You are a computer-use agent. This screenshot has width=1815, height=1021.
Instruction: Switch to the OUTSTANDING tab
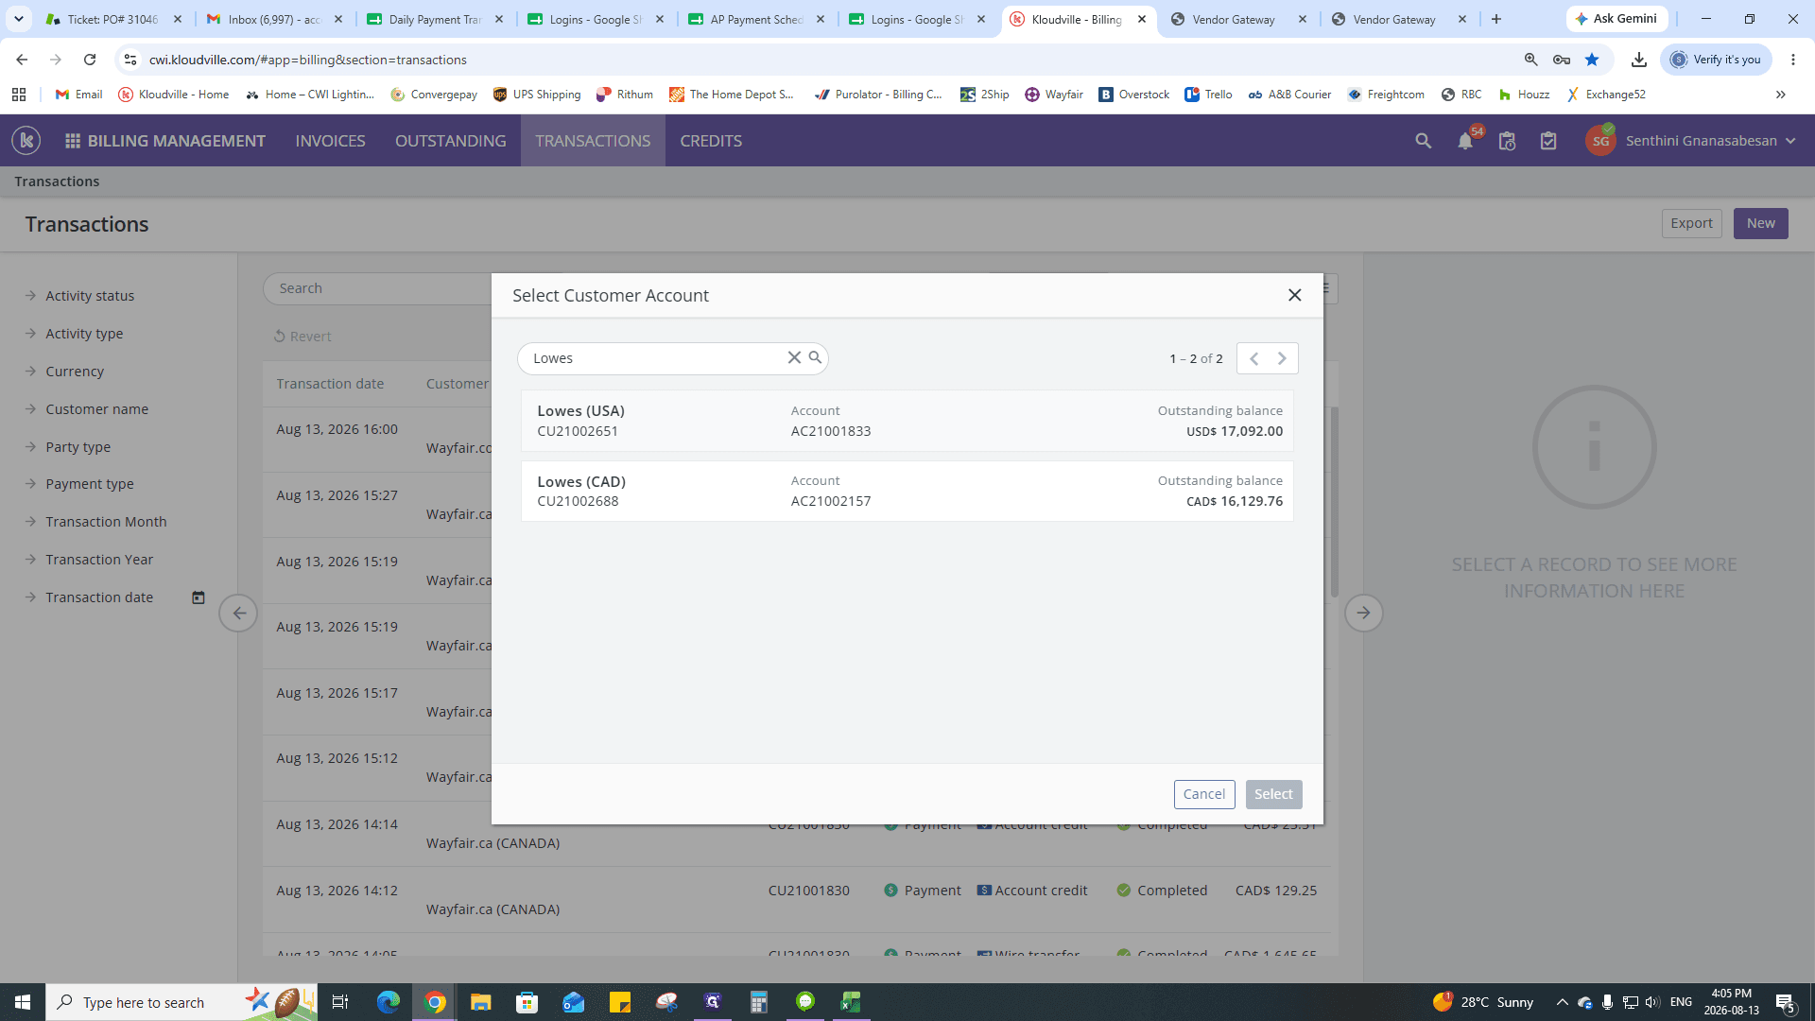[450, 141]
